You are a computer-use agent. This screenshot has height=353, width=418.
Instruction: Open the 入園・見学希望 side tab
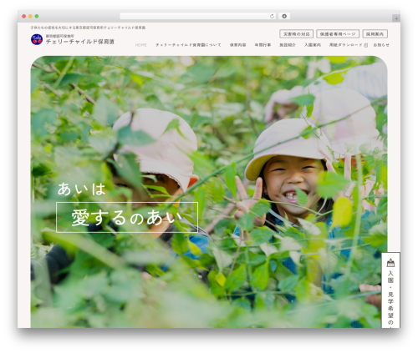point(390,290)
